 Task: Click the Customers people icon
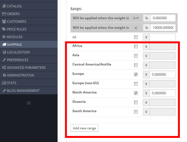pos(4,21)
